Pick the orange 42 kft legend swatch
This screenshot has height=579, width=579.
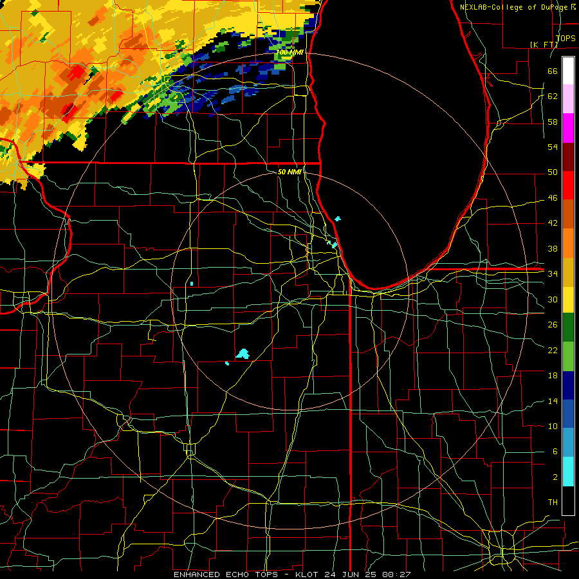coord(568,243)
